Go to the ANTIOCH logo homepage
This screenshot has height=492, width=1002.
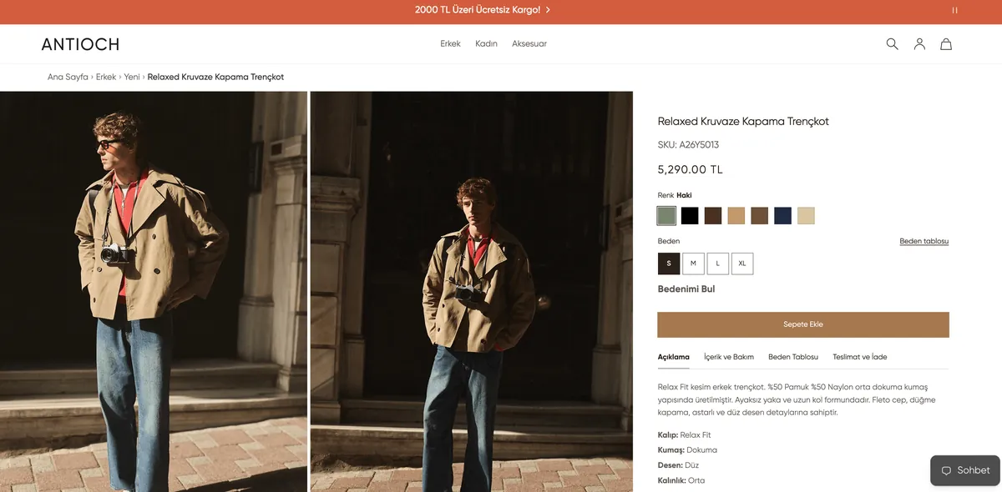tap(80, 44)
